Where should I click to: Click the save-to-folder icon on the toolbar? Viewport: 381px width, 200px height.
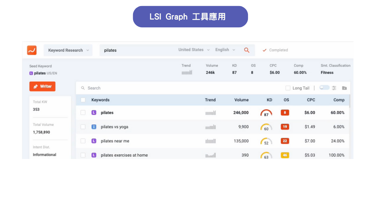click(344, 88)
